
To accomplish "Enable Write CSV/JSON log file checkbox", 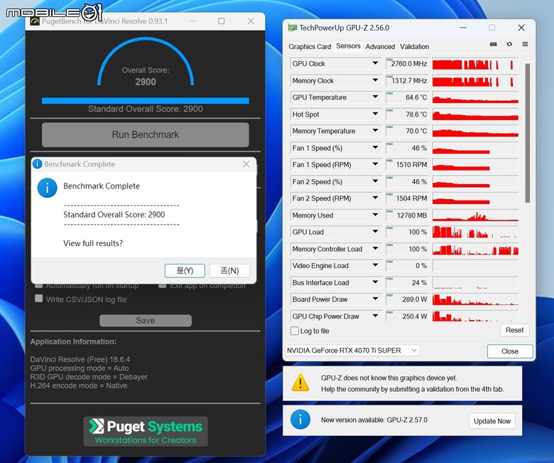I will coord(39,299).
